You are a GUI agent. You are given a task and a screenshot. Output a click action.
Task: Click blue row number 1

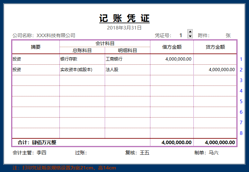click(x=241, y=59)
